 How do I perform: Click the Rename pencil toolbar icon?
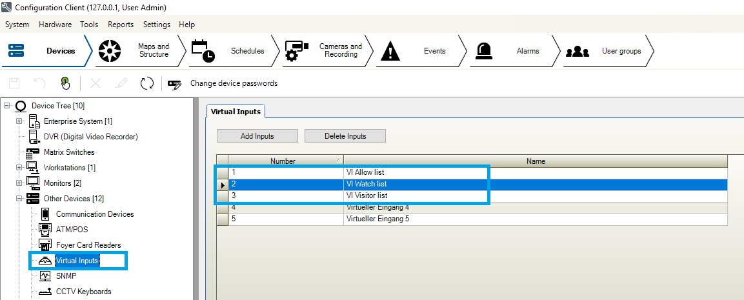tap(121, 83)
